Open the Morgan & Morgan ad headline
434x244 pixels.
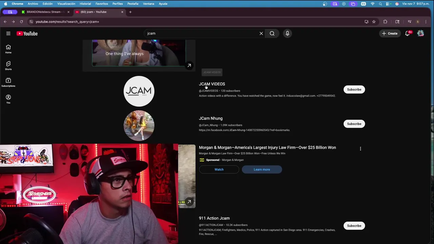coord(268,147)
